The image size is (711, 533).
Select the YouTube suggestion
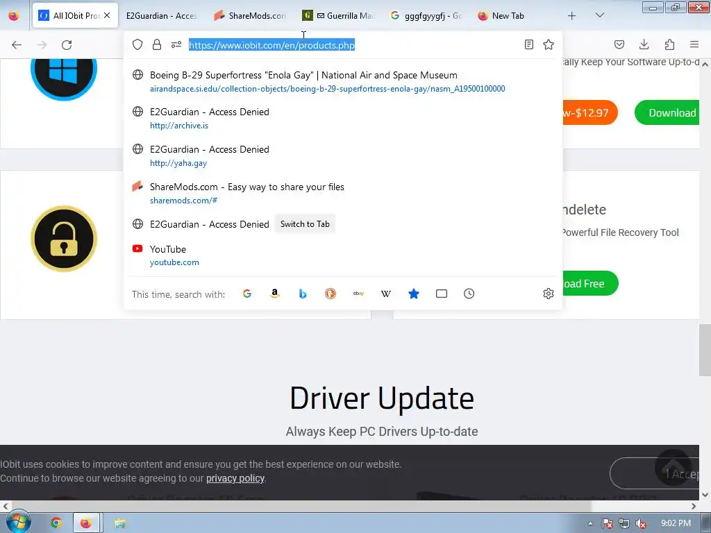(x=343, y=255)
